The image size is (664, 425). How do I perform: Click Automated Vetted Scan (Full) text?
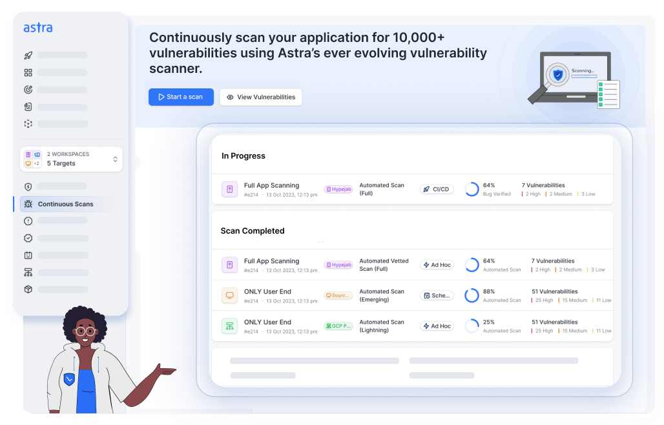coord(384,265)
